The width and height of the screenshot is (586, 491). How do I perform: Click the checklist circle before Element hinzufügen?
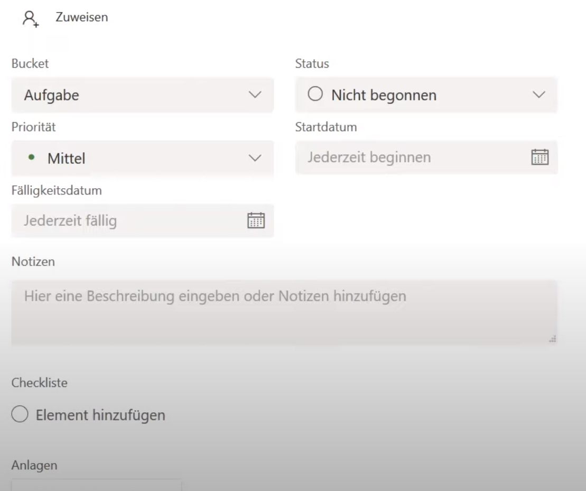click(20, 415)
